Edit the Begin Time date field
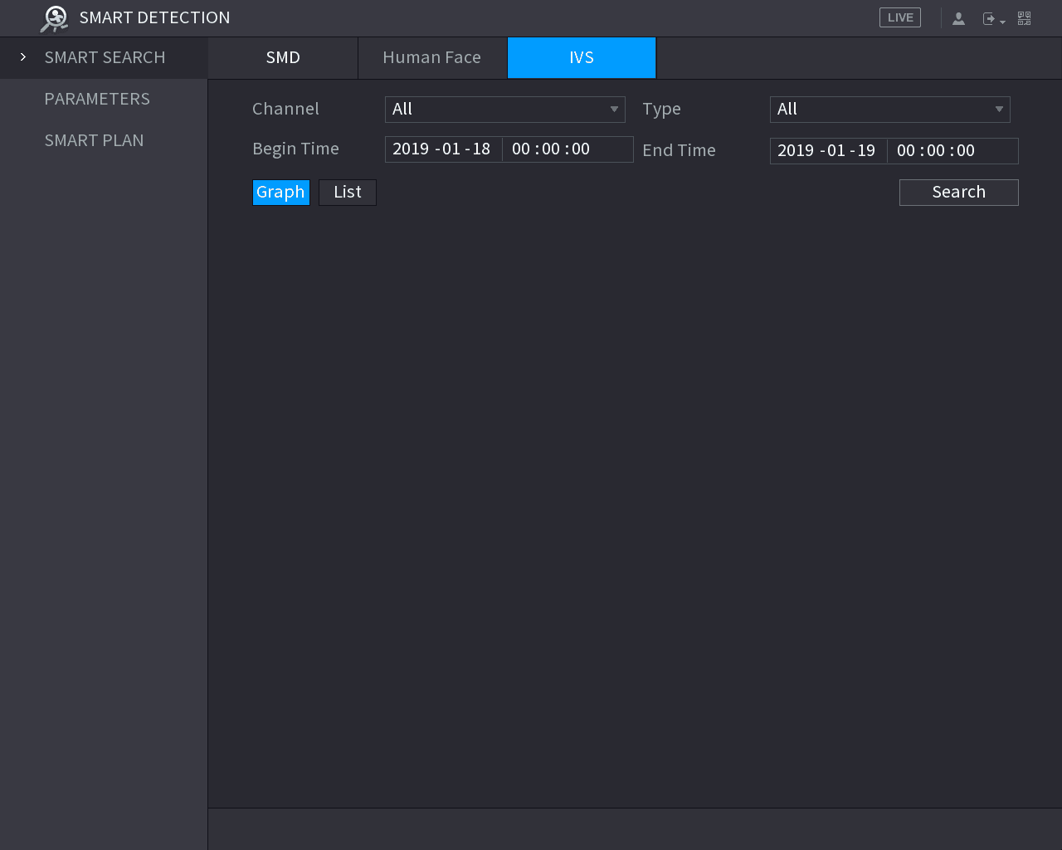 click(443, 149)
